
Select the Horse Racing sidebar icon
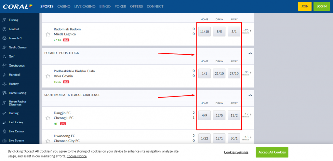(x=5, y=93)
